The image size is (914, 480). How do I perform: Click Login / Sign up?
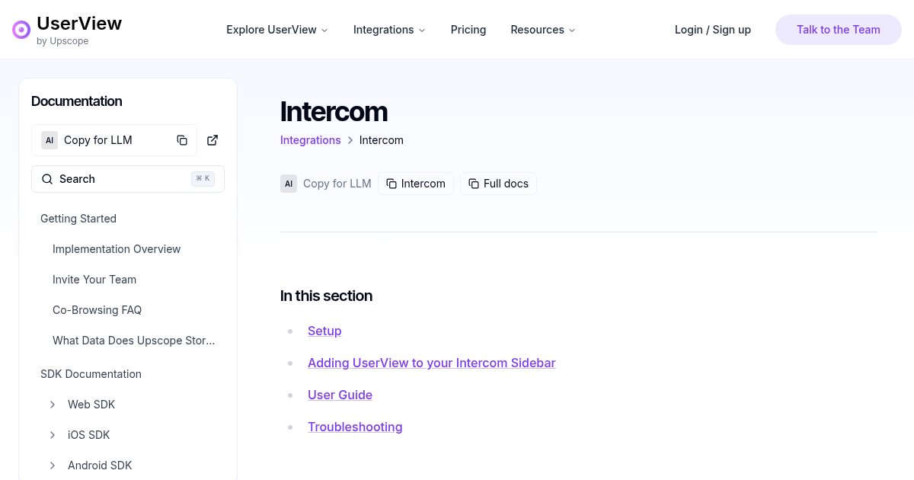713,30
